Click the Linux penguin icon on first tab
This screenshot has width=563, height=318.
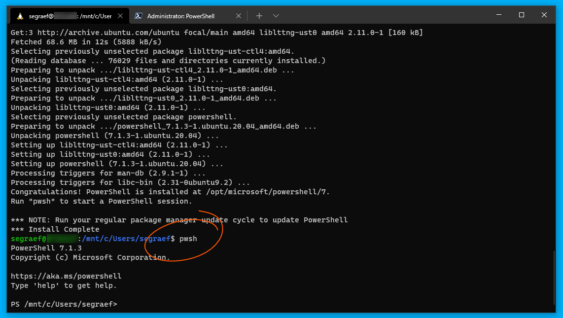point(20,16)
